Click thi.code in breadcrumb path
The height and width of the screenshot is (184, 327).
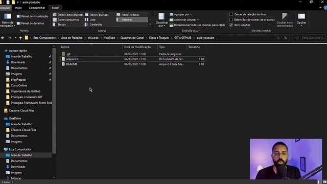click(93, 38)
